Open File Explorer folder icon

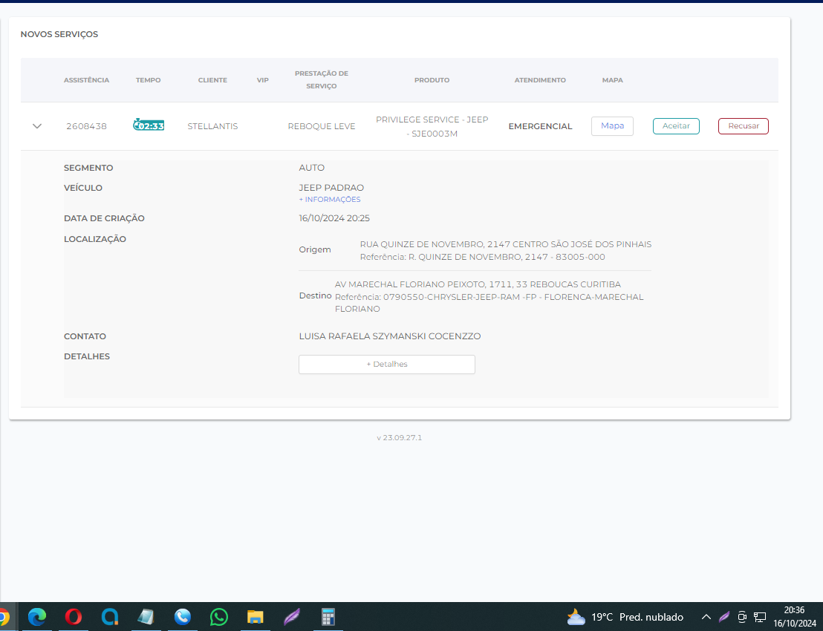256,616
